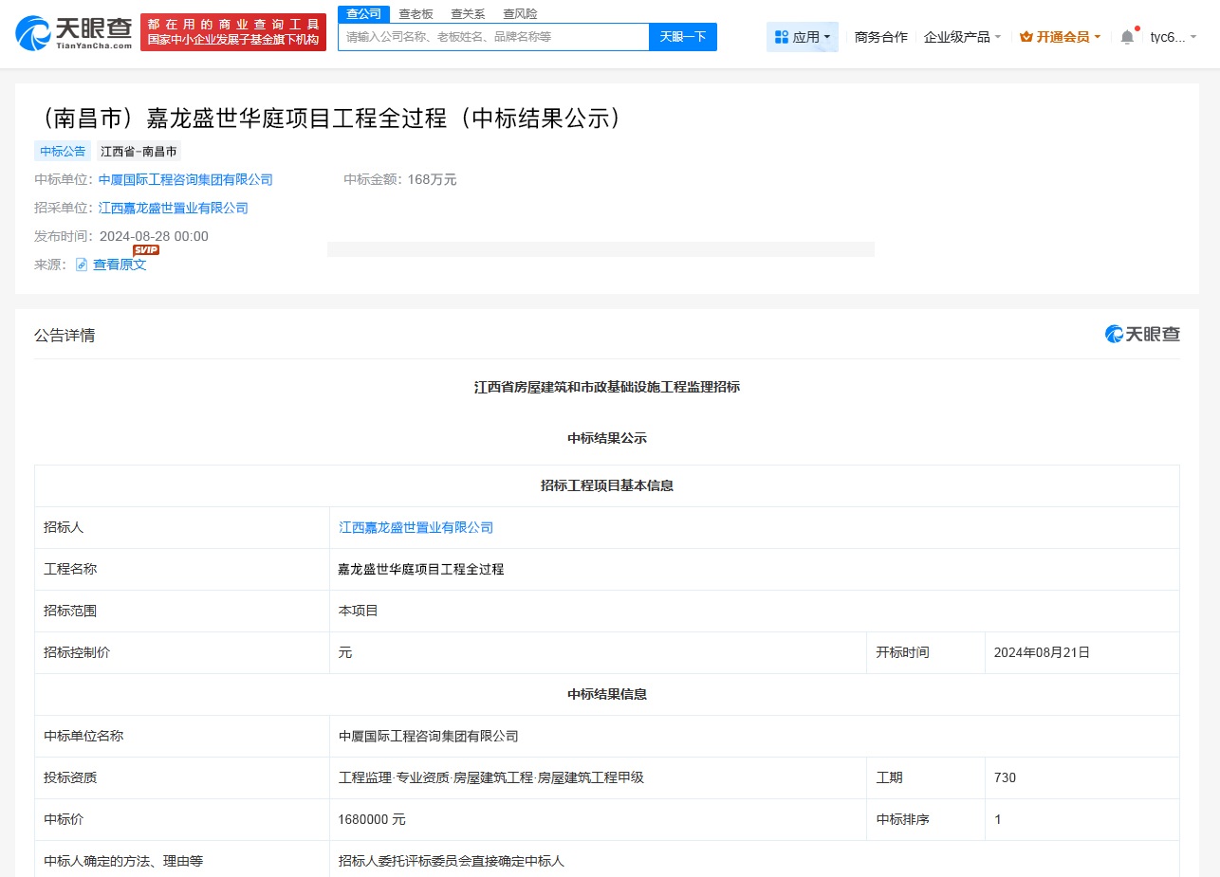Open 江西嘉龙盛世置业有限公司 link in 招标人 row
Image resolution: width=1220 pixels, height=877 pixels.
click(x=416, y=527)
